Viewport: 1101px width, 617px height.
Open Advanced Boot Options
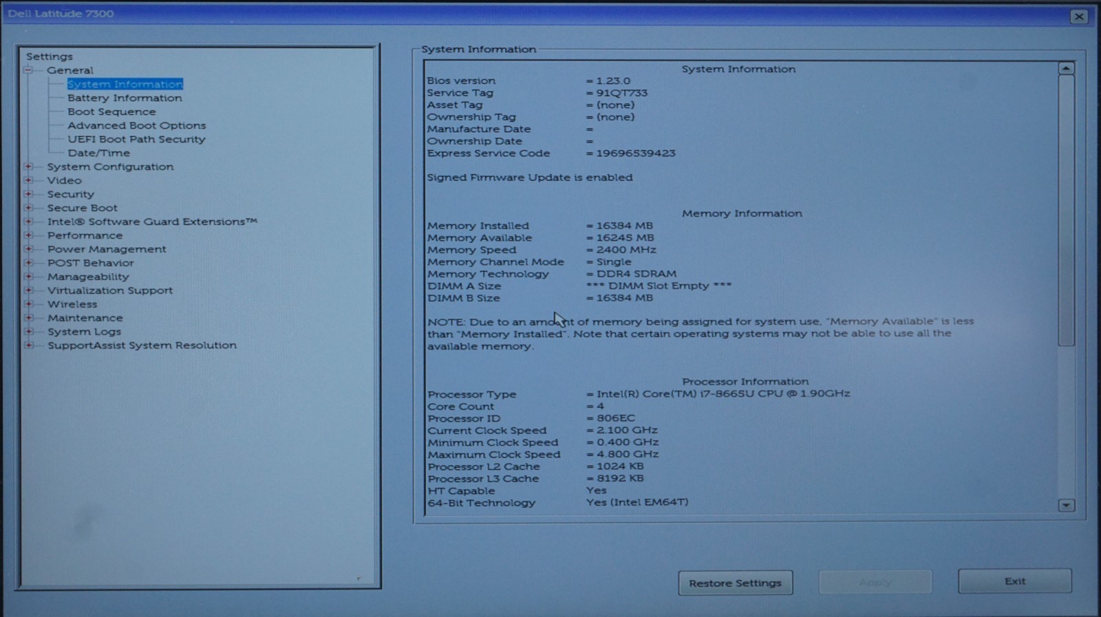point(136,125)
